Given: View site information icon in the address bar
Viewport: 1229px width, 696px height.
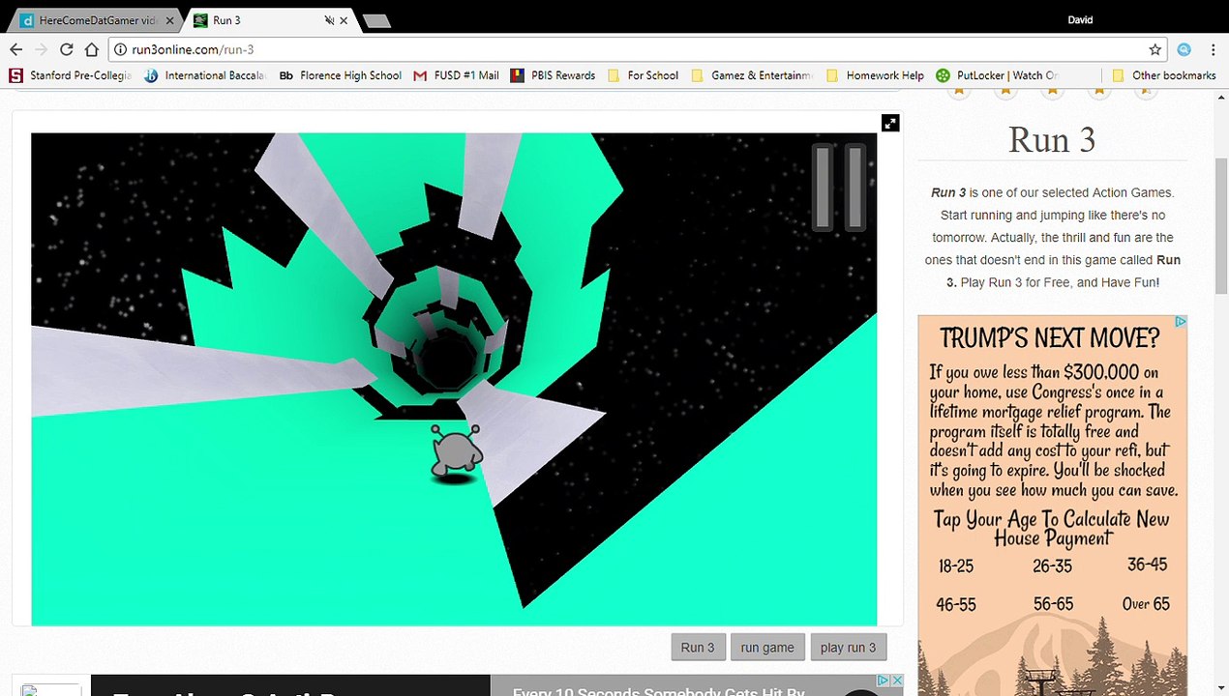Looking at the screenshot, I should (x=120, y=49).
